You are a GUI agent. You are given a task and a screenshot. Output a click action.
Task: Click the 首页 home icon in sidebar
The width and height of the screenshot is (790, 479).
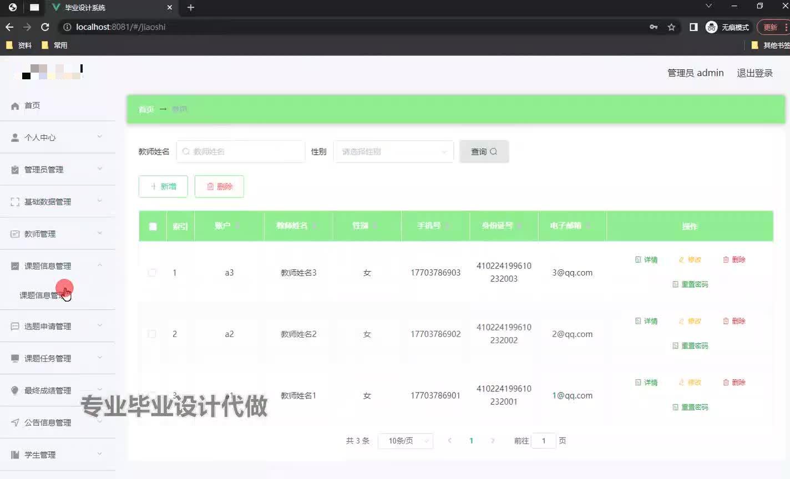click(x=15, y=105)
